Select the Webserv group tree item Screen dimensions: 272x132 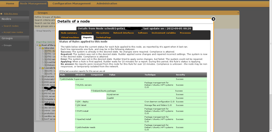click(x=50, y=65)
